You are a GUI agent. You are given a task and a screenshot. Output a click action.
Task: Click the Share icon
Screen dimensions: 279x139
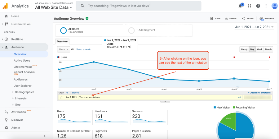click(243, 19)
